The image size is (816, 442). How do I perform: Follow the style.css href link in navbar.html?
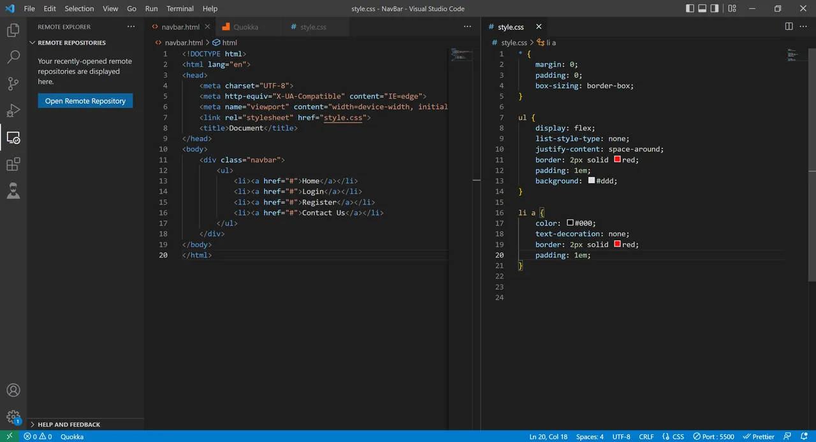344,117
